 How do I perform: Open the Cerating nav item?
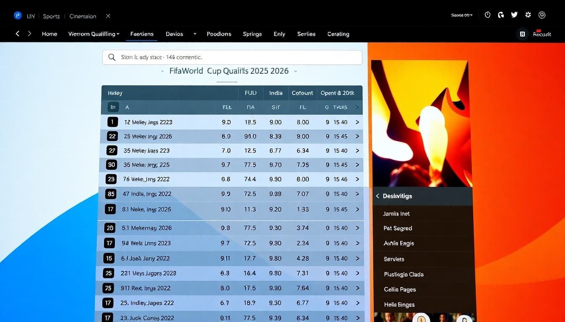pyautogui.click(x=338, y=34)
